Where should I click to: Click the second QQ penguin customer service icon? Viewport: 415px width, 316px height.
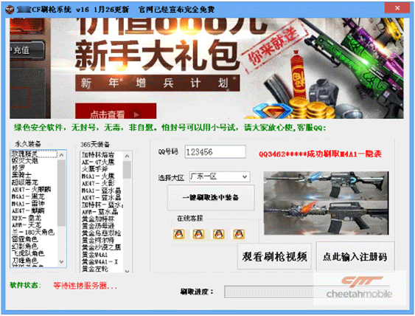point(198,234)
